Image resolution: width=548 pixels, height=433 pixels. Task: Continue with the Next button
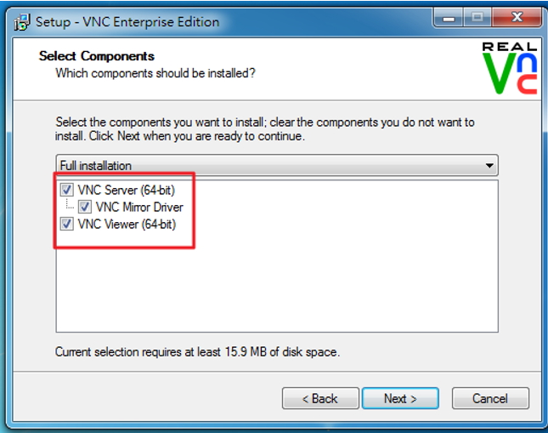(400, 398)
